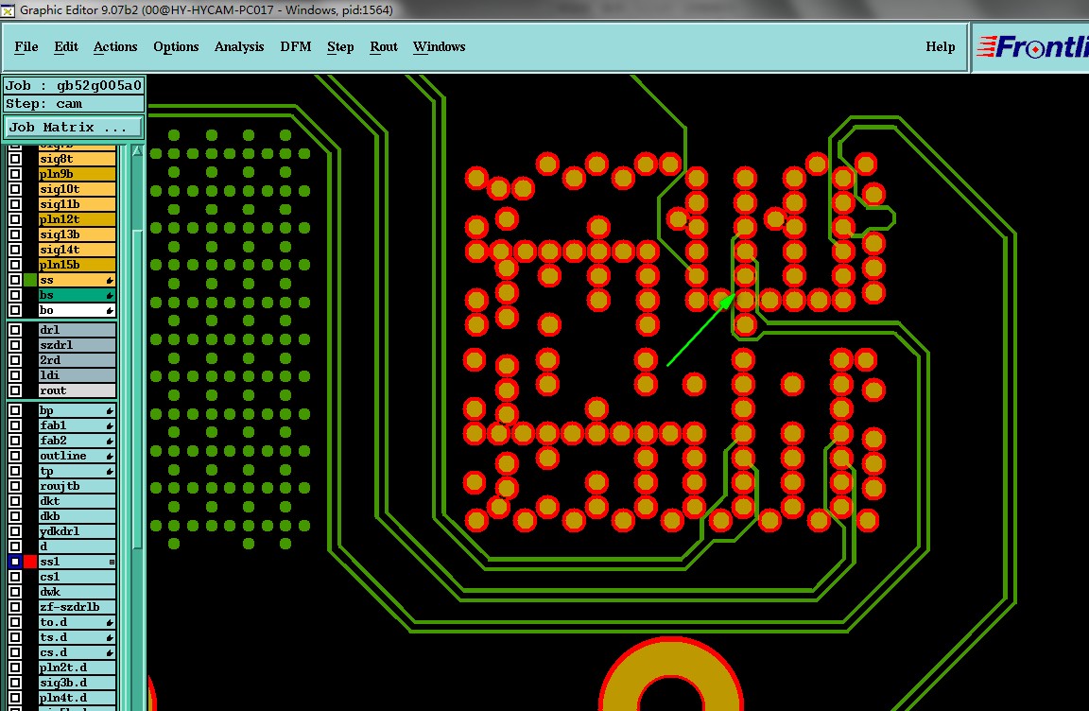Toggle the ss layer checkbox
The height and width of the screenshot is (711, 1089).
pos(14,280)
